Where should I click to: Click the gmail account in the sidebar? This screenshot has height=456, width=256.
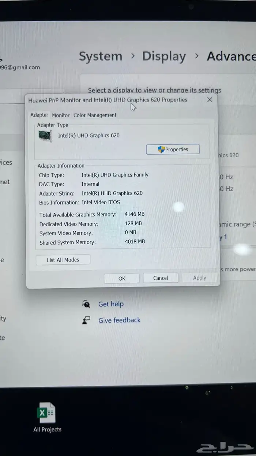pos(20,67)
